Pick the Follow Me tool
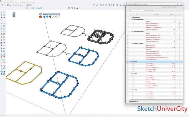 (x=4, y=40)
